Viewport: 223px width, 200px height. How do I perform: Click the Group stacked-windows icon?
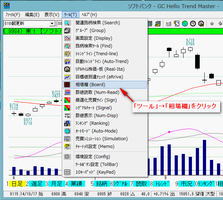tap(67, 31)
